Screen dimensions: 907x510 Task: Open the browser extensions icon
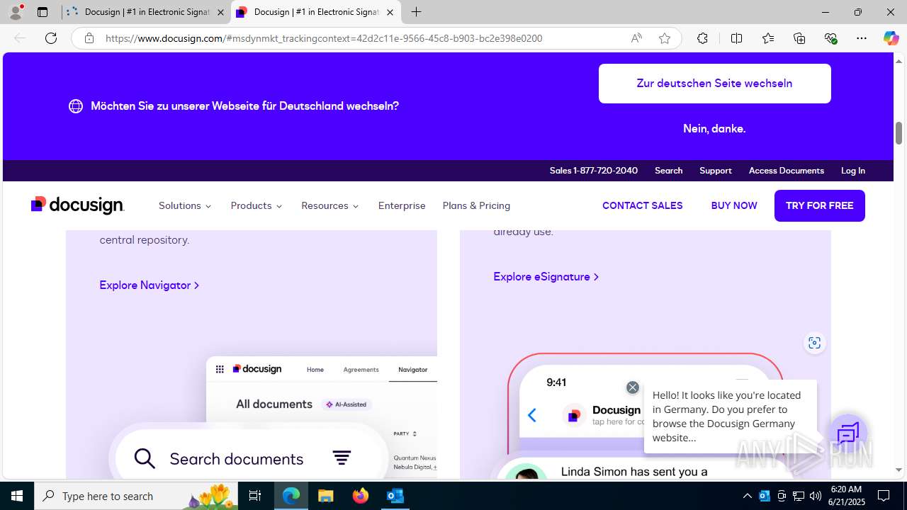(x=702, y=38)
